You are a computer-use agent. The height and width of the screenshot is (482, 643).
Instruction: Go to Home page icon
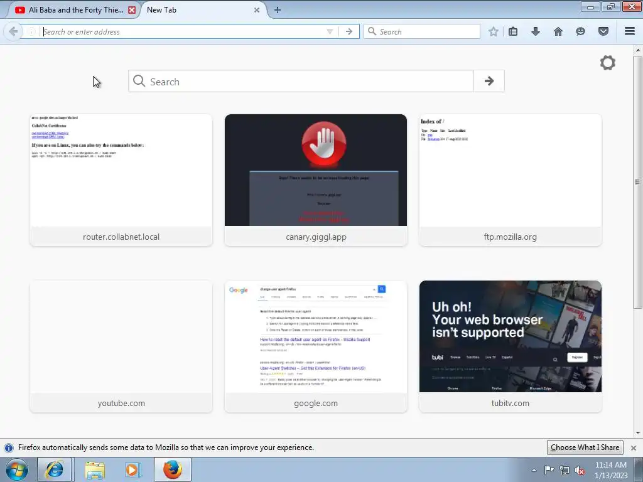coord(558,31)
